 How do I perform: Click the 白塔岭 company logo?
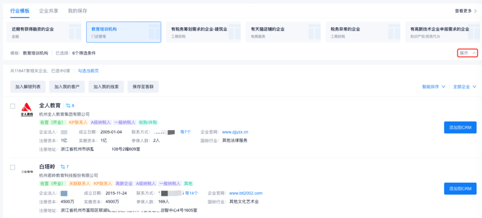(27, 172)
